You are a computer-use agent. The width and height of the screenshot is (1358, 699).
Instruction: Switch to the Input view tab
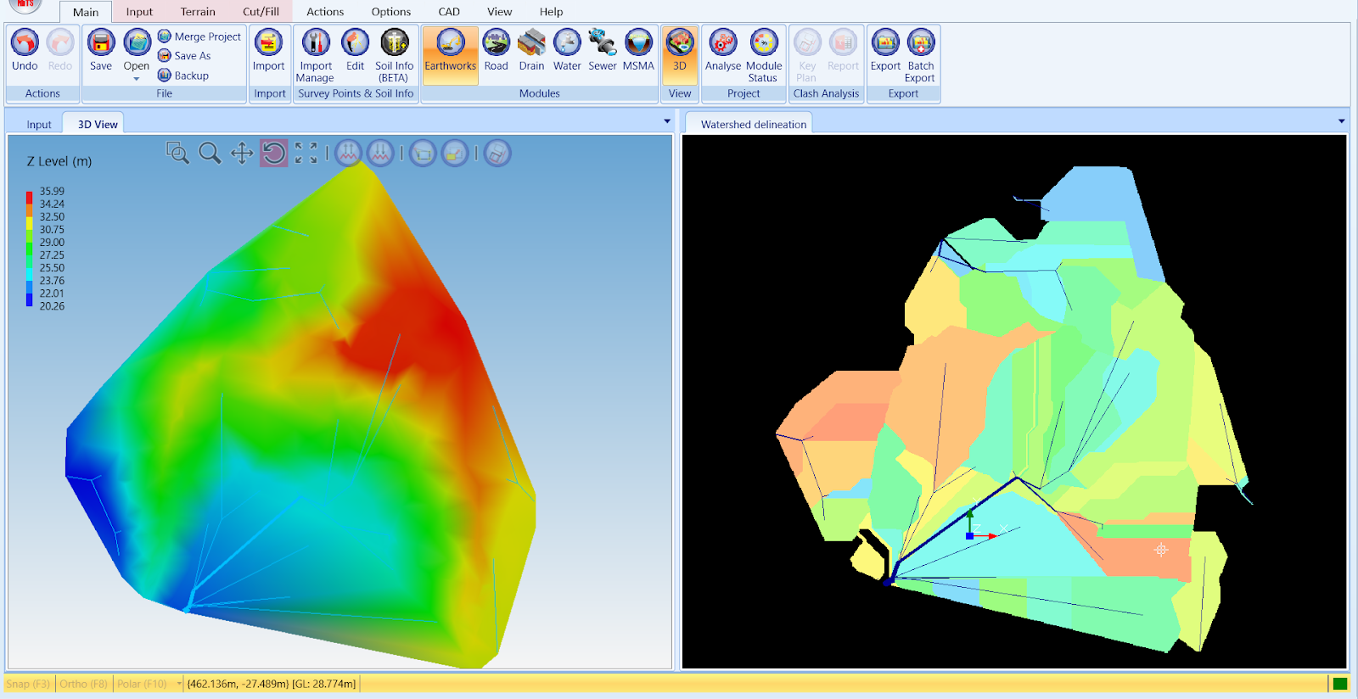click(39, 124)
